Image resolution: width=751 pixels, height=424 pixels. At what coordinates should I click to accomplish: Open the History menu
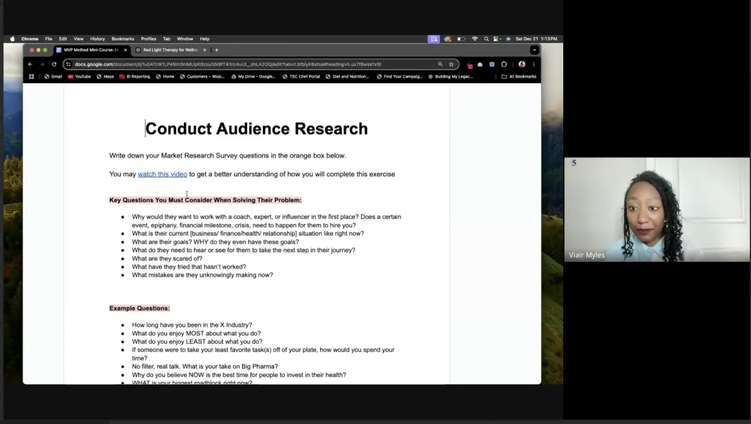coord(97,39)
